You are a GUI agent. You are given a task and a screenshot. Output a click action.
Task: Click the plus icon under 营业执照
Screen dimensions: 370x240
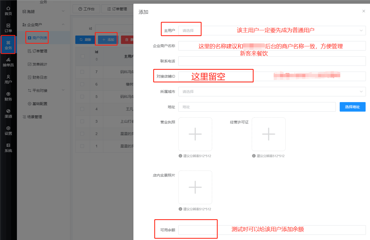[x=195, y=134]
